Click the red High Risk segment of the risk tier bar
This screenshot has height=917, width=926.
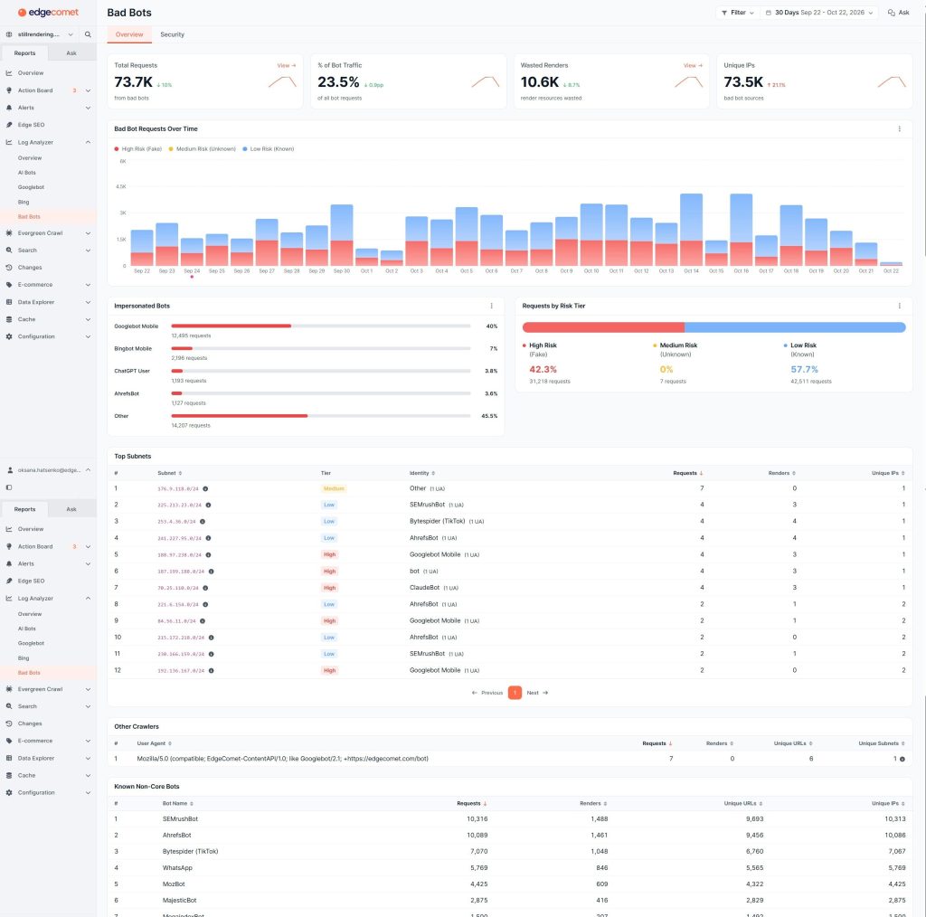603,327
